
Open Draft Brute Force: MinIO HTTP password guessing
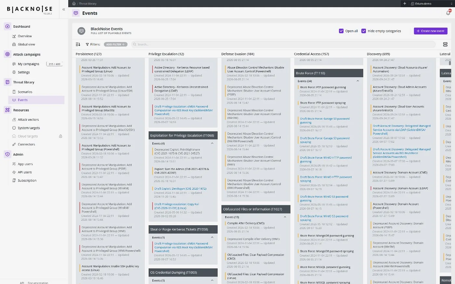(326, 159)
